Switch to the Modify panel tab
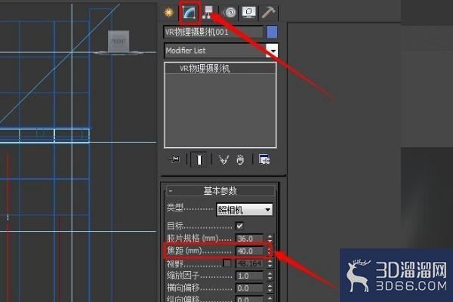 coord(190,12)
